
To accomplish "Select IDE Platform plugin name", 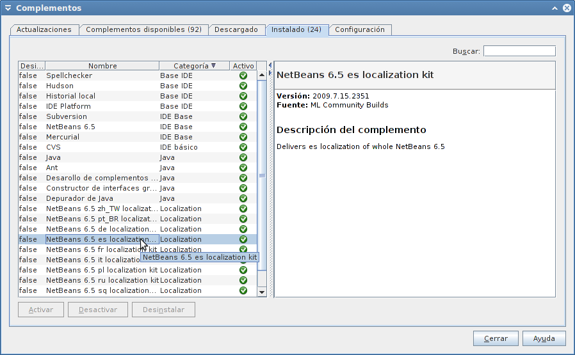I will point(69,106).
